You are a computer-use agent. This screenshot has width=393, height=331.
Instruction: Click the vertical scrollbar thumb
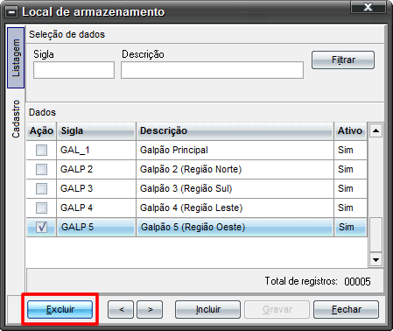(375, 235)
